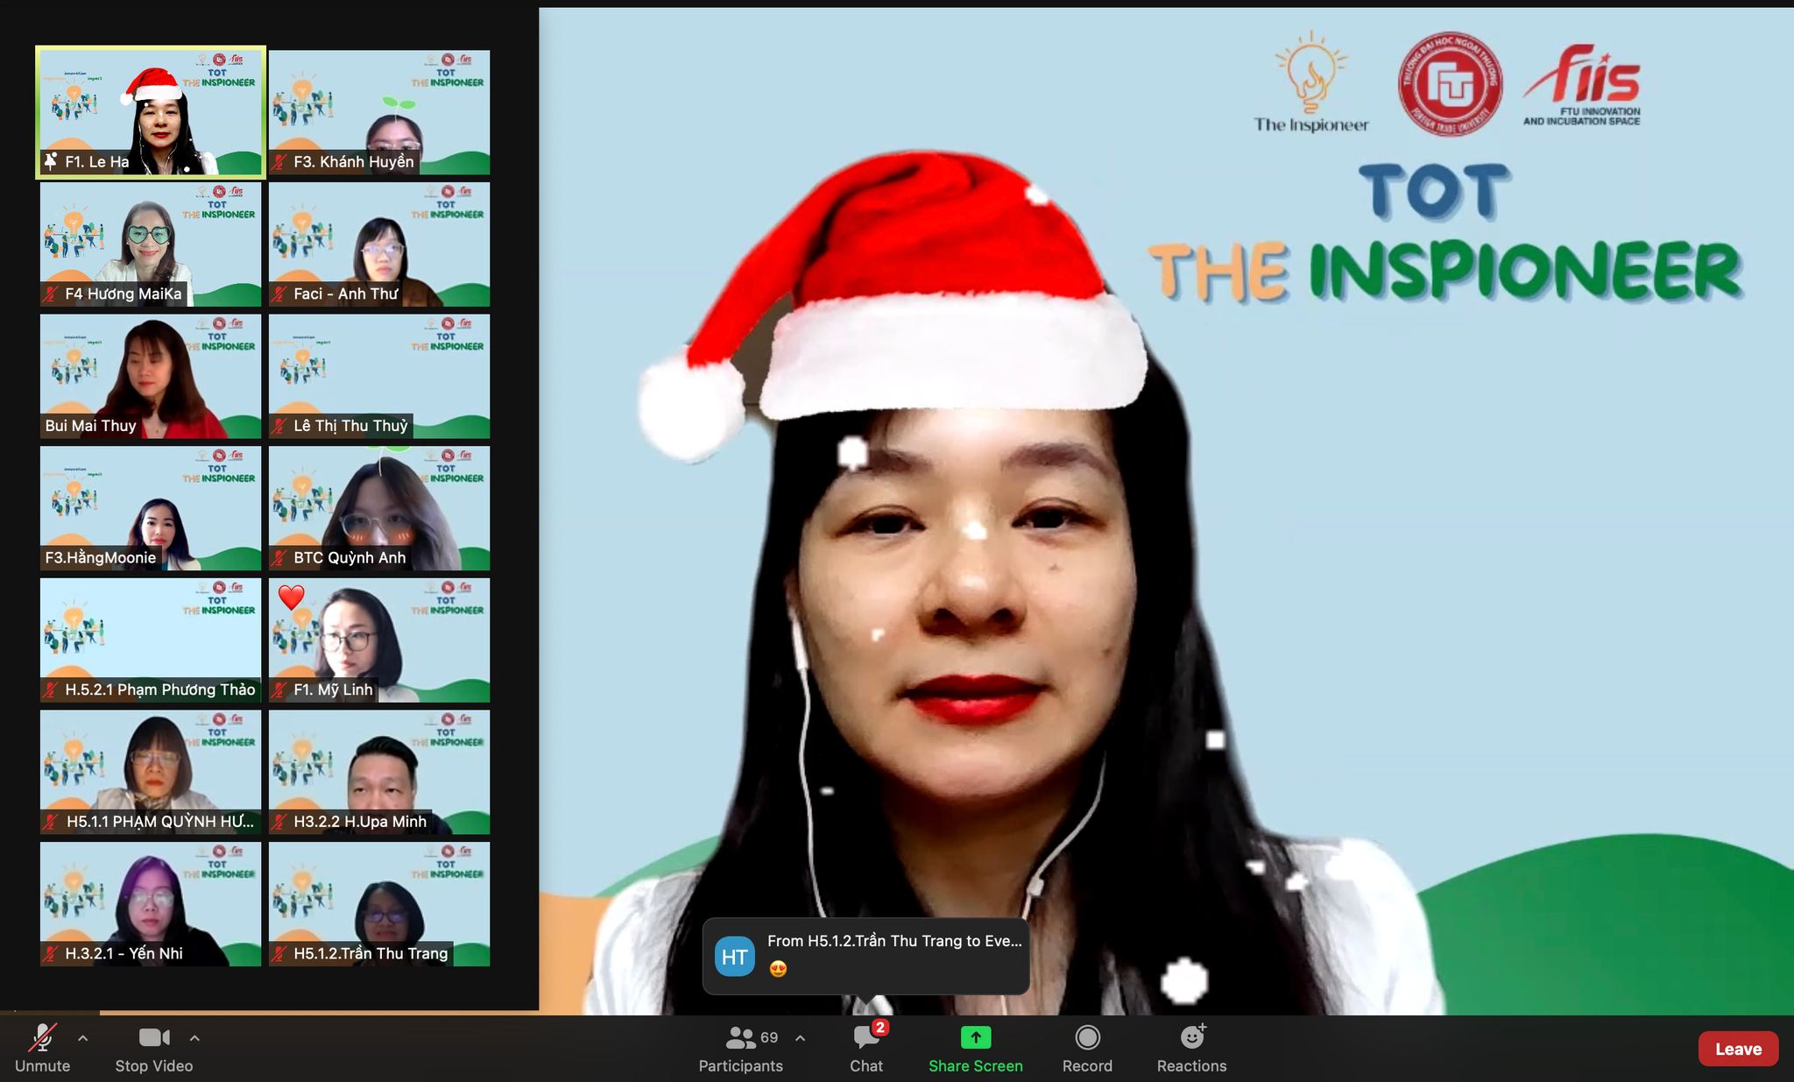
Task: Open chat notification from H5.1.2.Trần Thu Trang
Action: click(865, 956)
